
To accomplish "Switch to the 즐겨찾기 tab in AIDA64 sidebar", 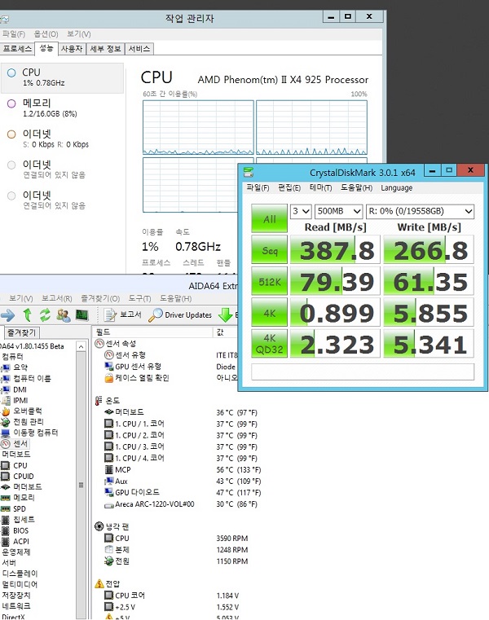I will [22, 332].
